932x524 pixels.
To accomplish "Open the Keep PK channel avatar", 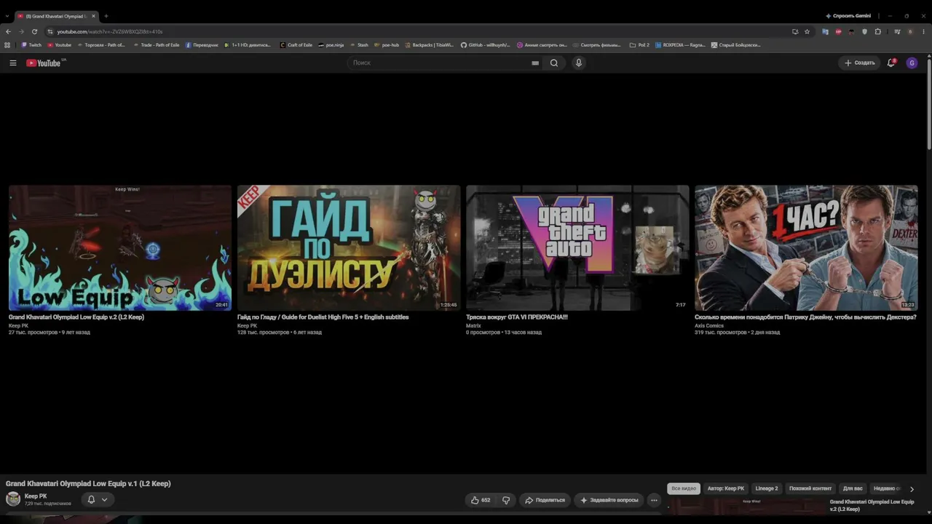I will click(x=13, y=499).
